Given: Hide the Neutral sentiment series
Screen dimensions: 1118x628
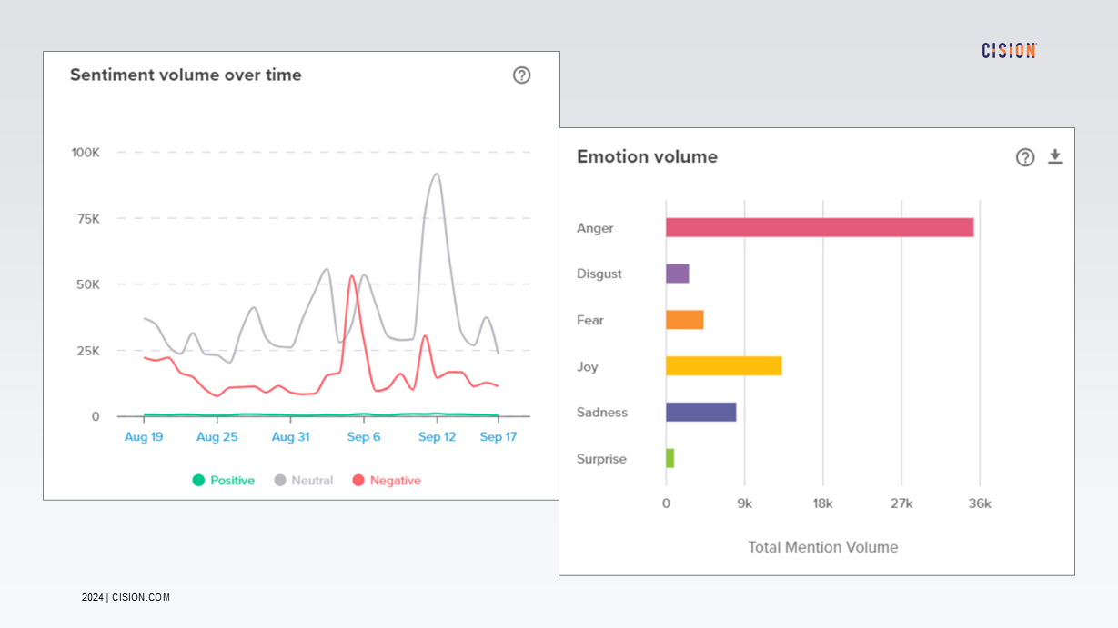Looking at the screenshot, I should (305, 480).
